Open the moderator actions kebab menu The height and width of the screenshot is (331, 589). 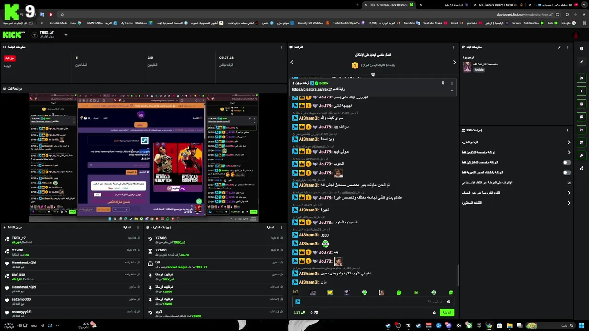(281, 227)
